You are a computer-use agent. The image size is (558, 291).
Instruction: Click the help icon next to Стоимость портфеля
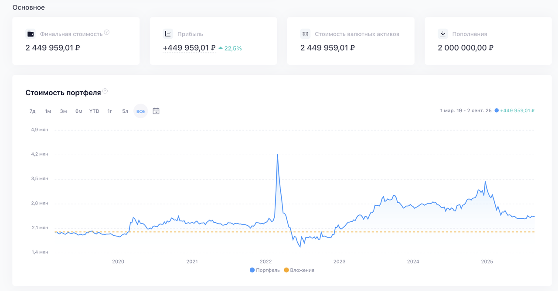point(105,91)
